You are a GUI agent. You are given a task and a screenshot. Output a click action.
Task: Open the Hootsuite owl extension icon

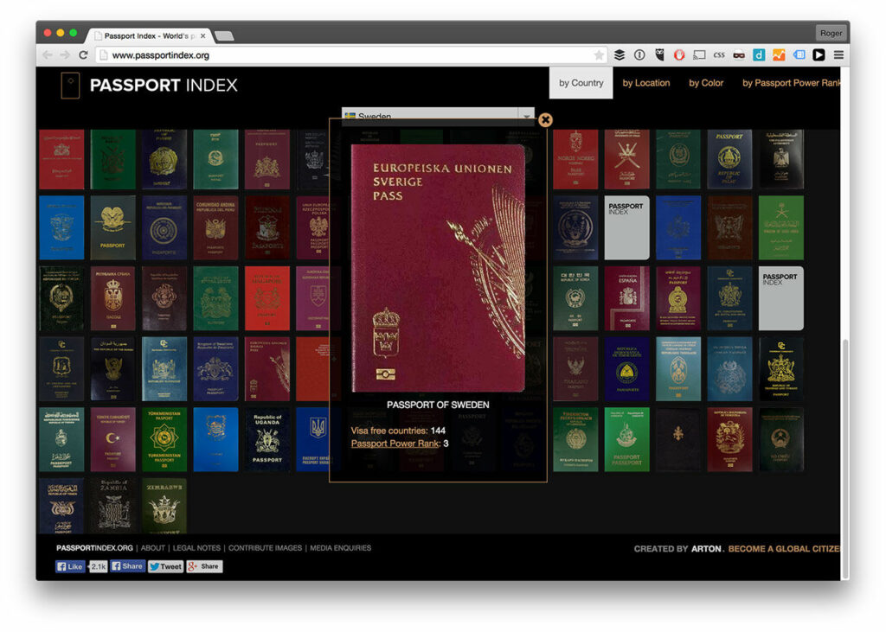[659, 54]
